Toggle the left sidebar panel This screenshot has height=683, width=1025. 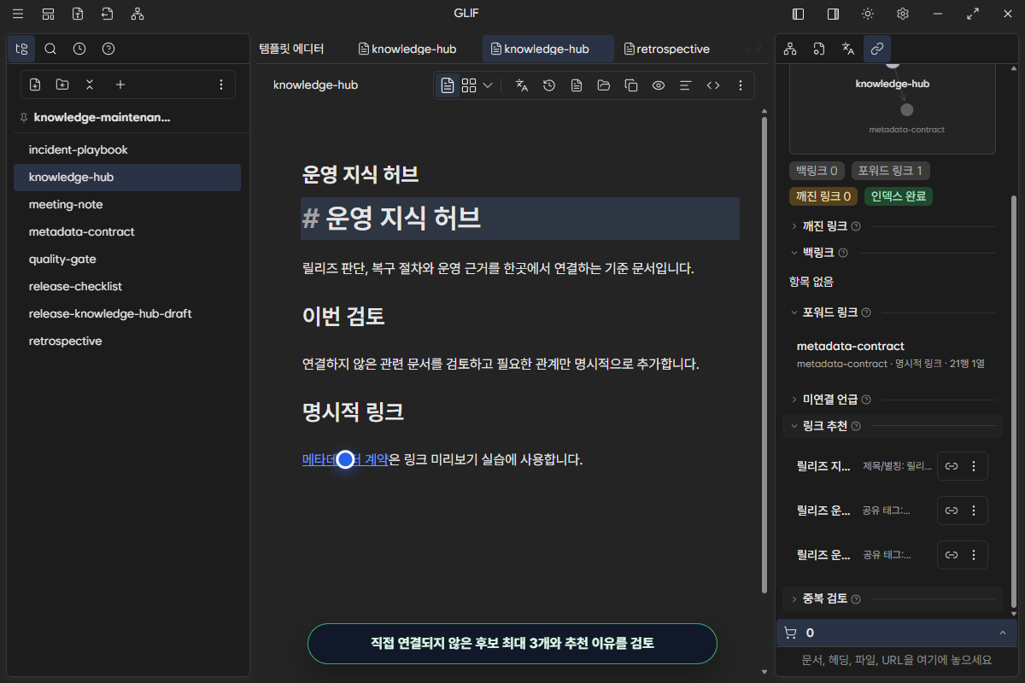(x=799, y=14)
